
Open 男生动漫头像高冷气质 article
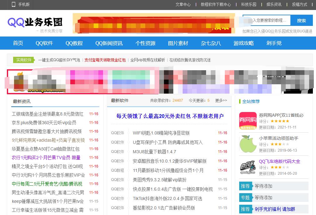coord(48,193)
